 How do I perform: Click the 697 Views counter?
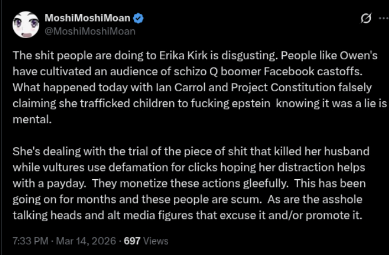pos(146,241)
